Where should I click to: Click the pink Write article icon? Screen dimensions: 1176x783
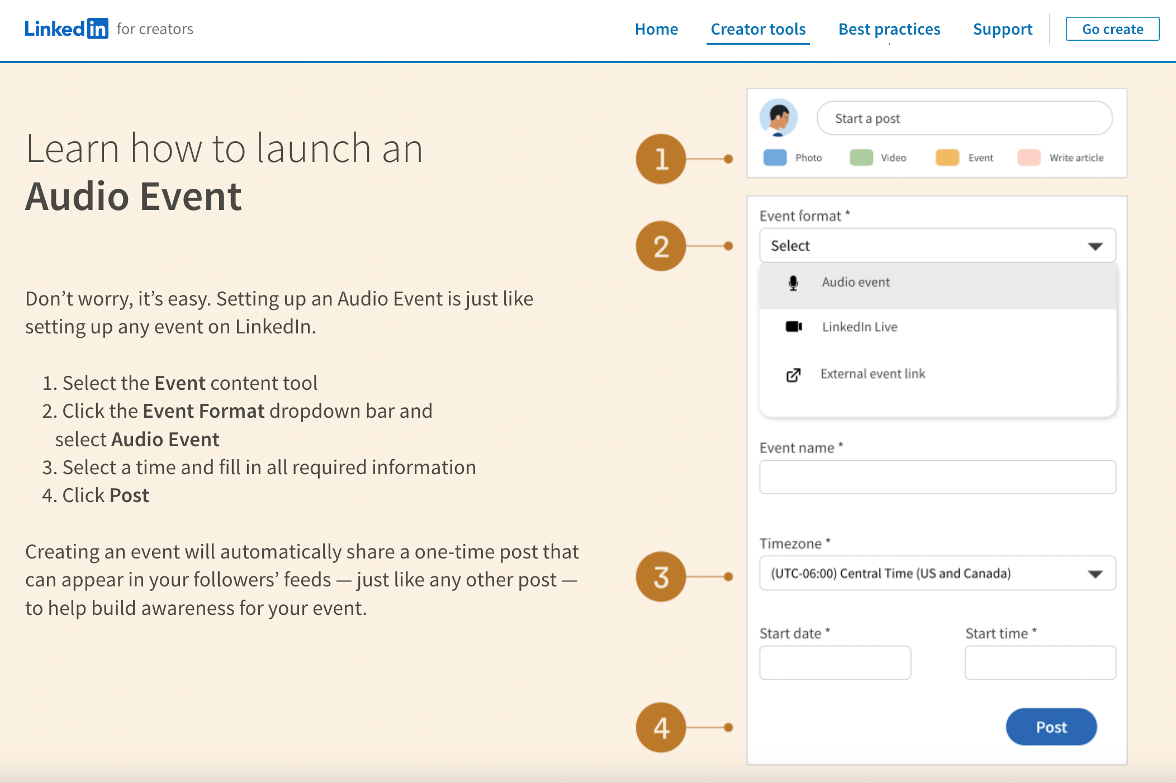pyautogui.click(x=1029, y=157)
